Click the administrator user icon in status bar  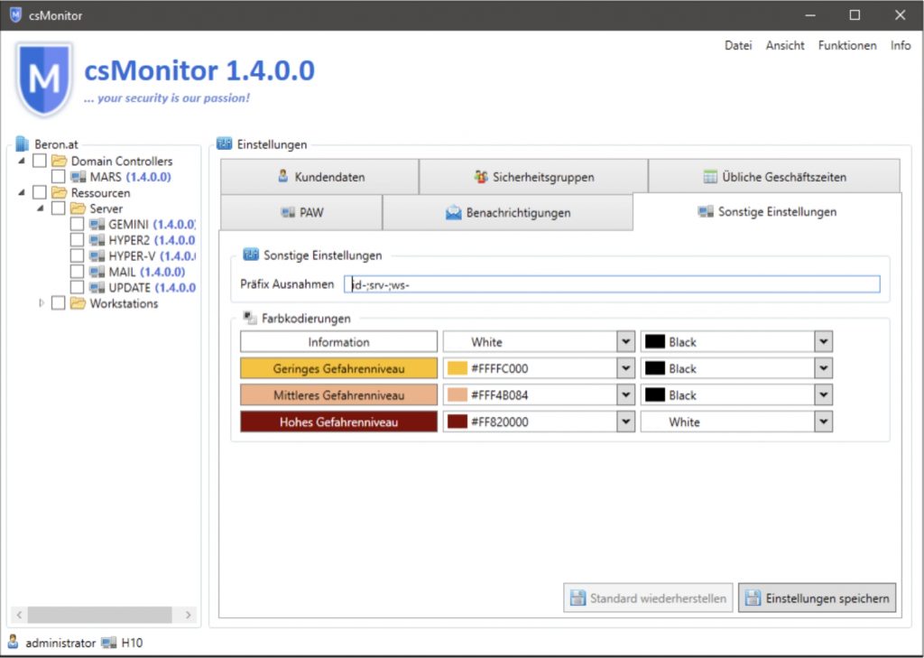(14, 643)
